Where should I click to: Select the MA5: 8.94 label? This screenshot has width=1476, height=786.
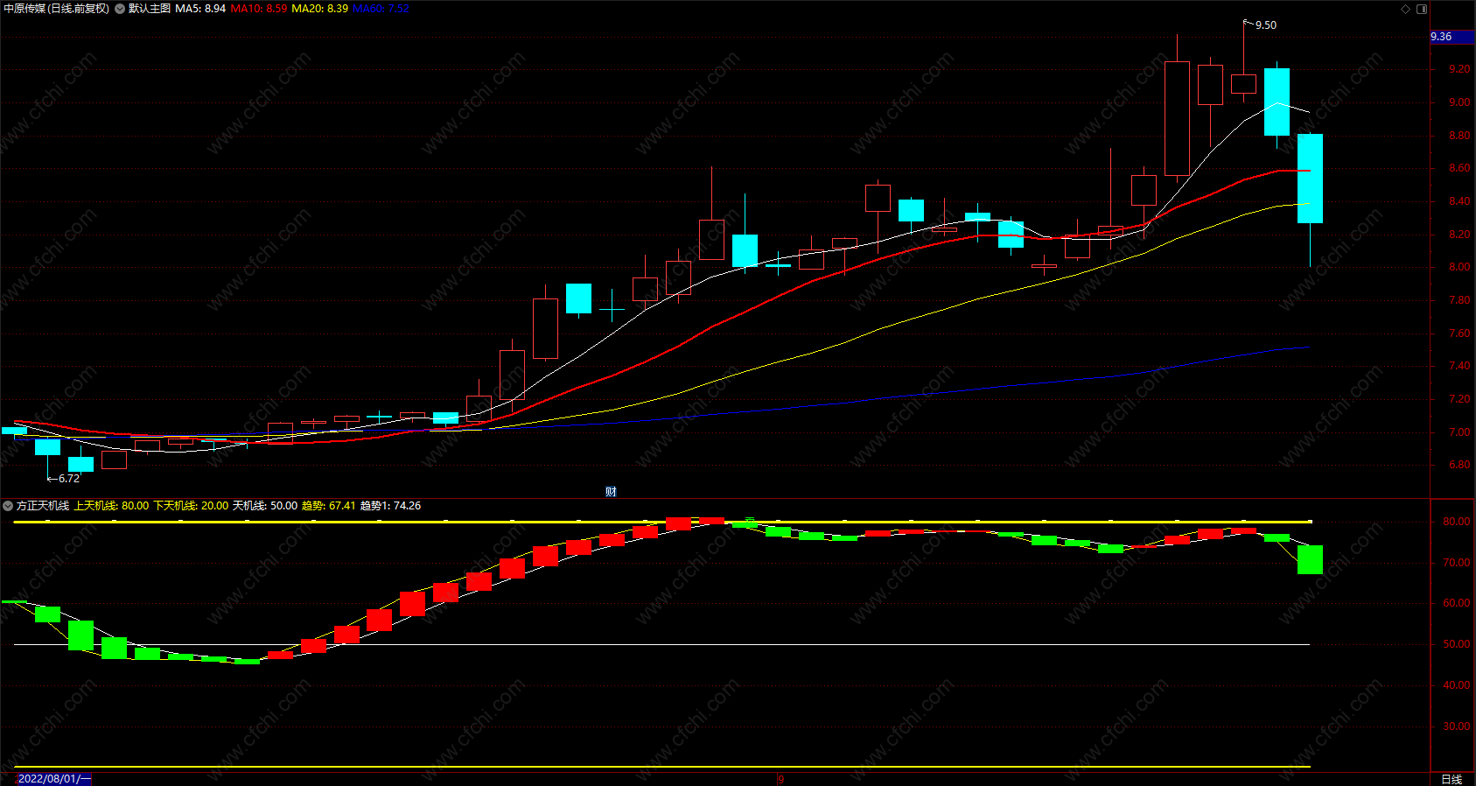(200, 9)
